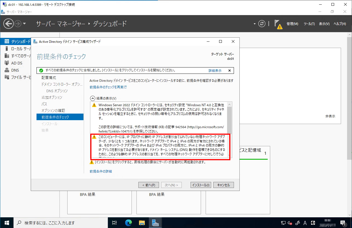
Task: Open Task View on the taskbar
Action: click(115, 223)
